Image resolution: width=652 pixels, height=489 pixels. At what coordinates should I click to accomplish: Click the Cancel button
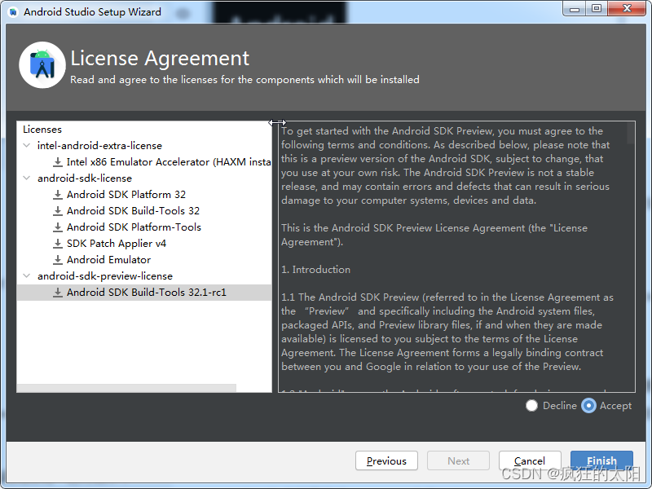coord(530,460)
